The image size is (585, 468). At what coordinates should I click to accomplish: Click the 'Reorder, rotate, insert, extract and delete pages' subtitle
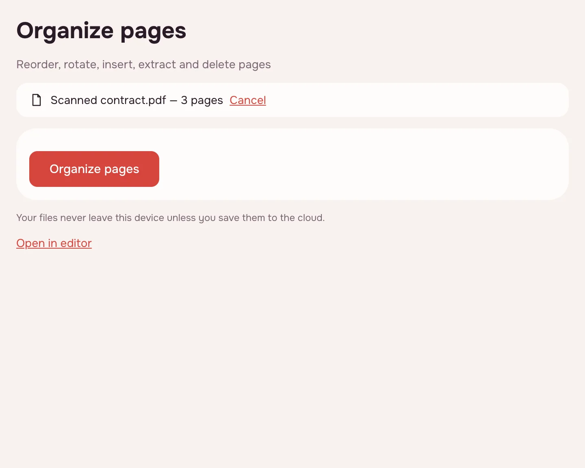coord(143,65)
